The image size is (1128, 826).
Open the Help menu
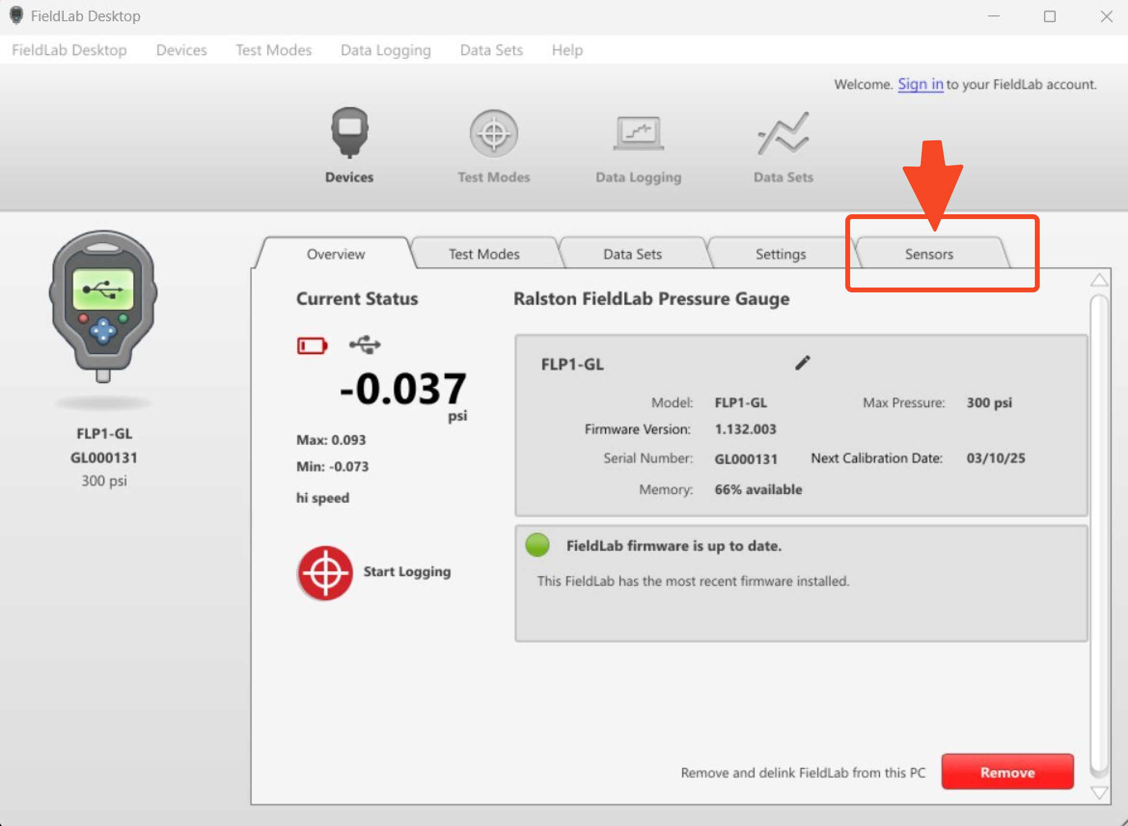click(567, 50)
